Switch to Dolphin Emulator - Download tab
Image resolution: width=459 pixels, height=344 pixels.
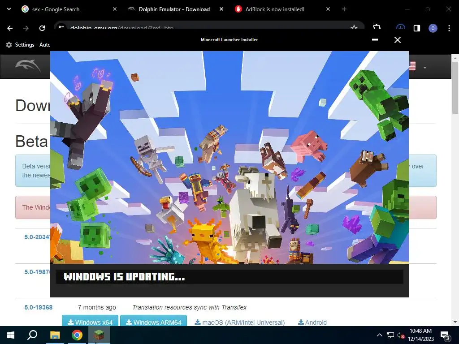click(x=174, y=9)
